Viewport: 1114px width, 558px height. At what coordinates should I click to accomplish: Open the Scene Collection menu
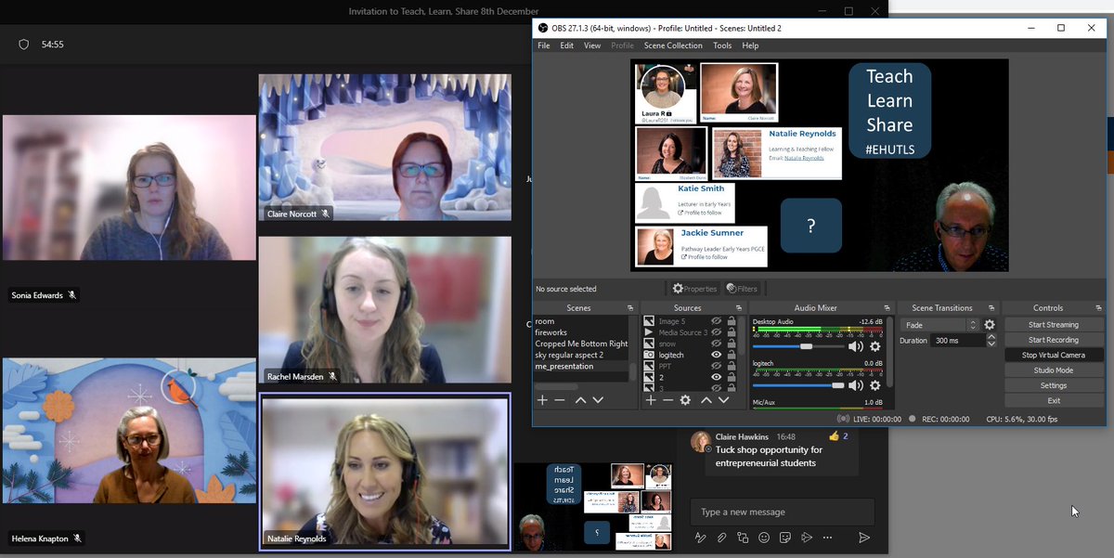(673, 45)
